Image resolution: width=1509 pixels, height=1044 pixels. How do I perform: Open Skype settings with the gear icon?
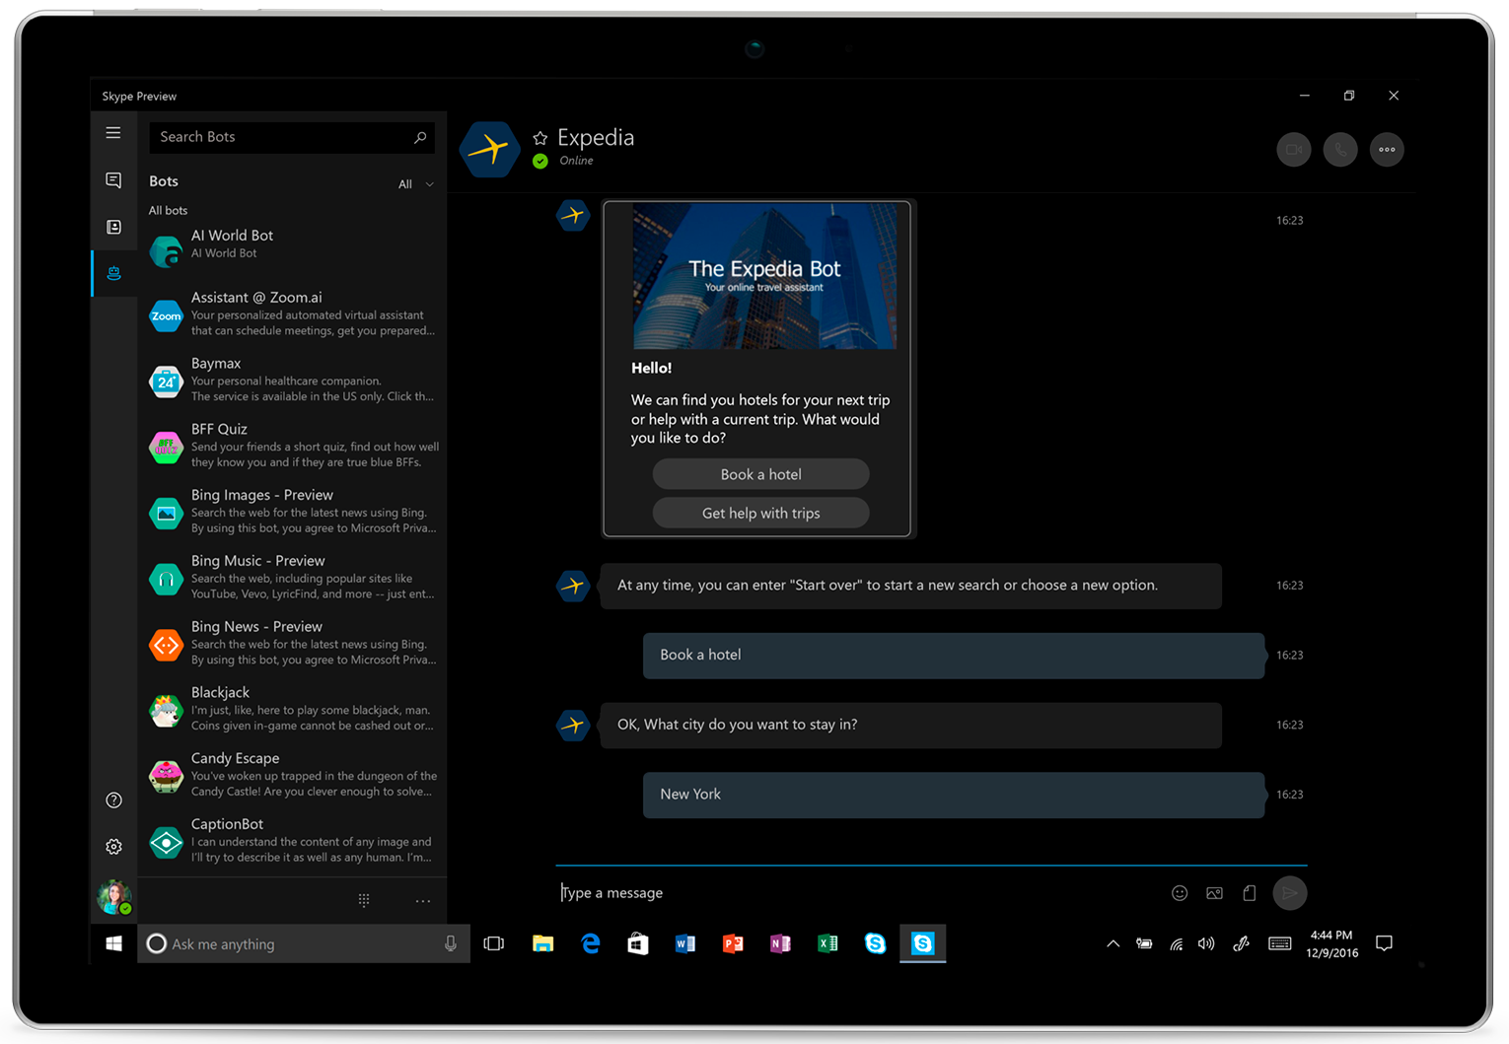click(112, 846)
